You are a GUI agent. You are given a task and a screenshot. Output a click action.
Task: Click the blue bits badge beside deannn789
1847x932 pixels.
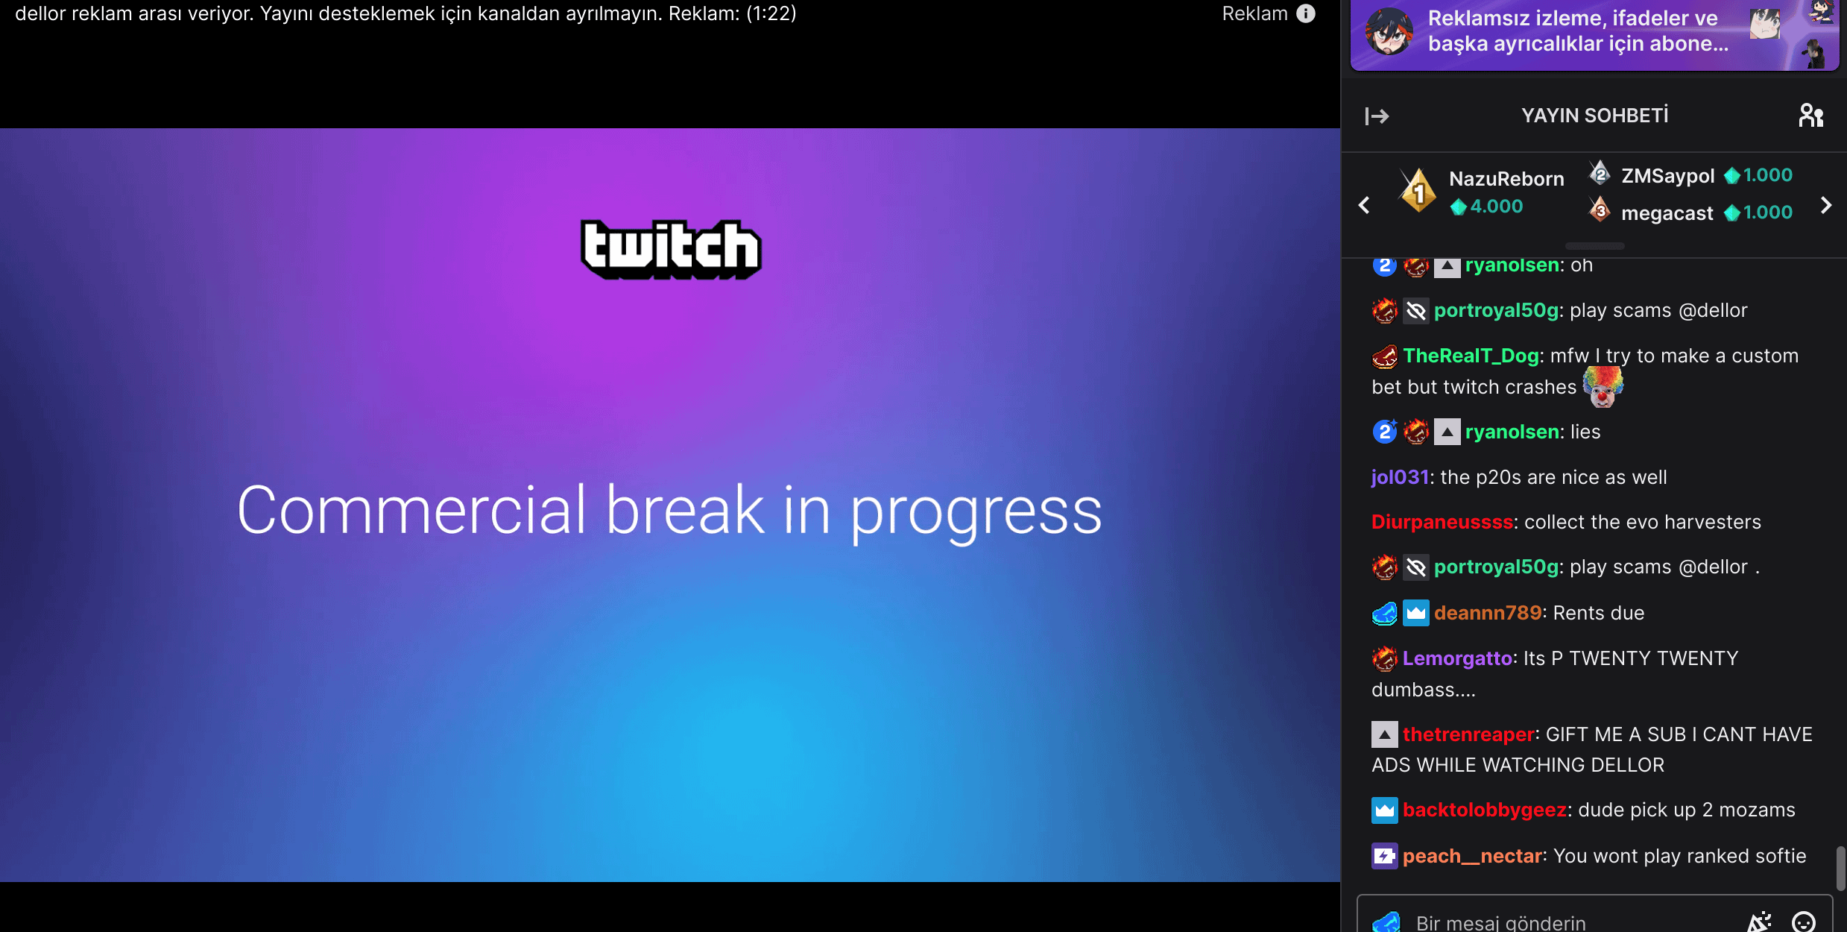(x=1385, y=613)
